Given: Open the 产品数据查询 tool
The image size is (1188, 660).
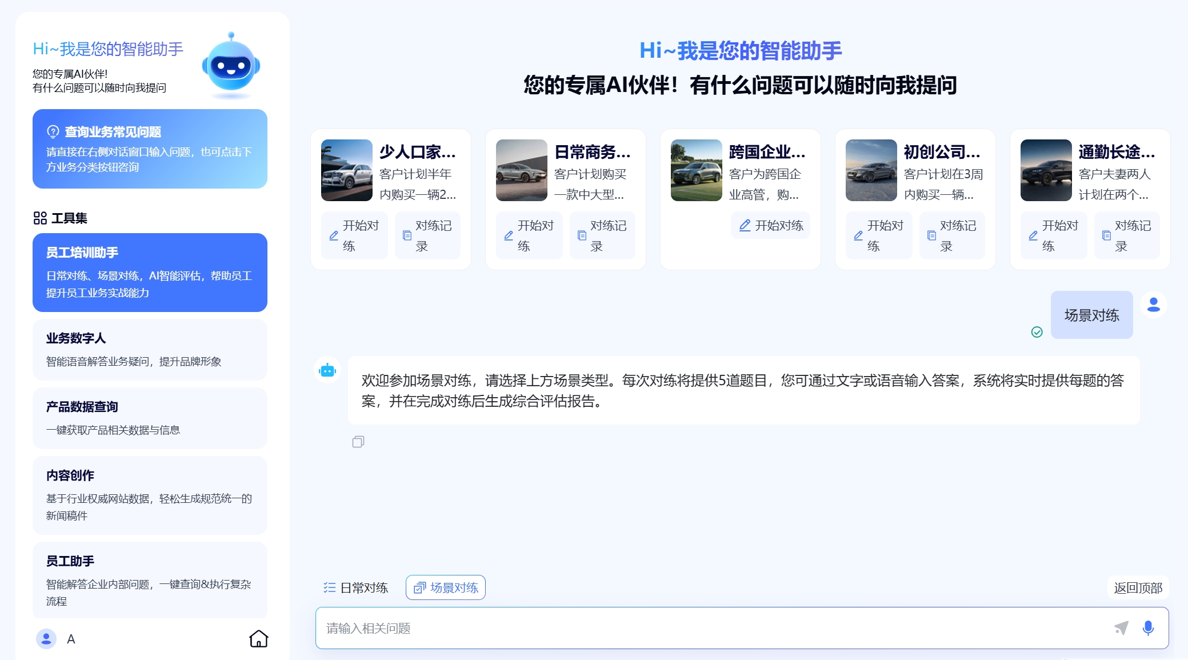Looking at the screenshot, I should pos(150,418).
